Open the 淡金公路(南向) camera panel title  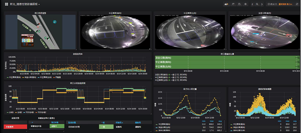pos(264,13)
